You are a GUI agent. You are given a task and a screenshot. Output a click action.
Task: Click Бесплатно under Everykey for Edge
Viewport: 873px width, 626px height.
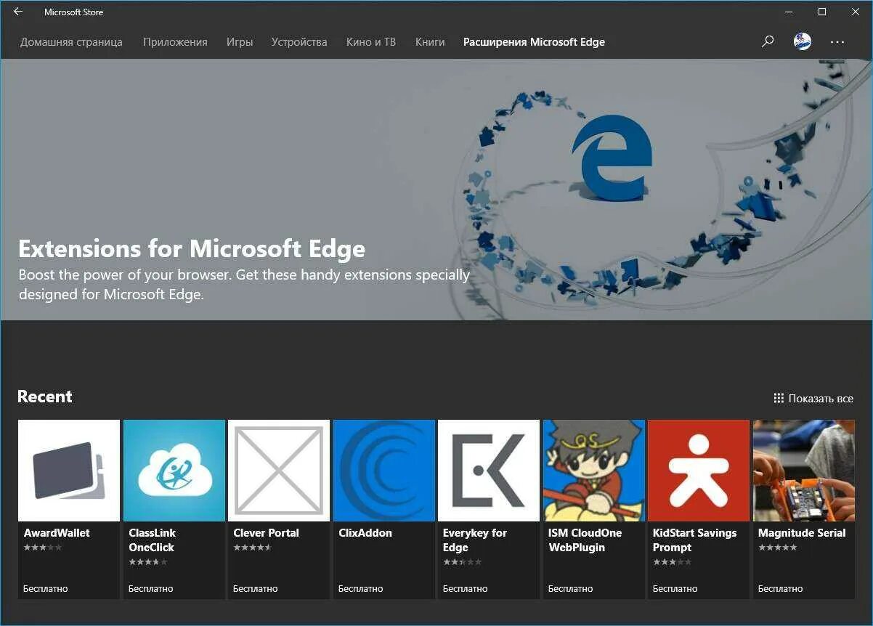[x=466, y=588]
